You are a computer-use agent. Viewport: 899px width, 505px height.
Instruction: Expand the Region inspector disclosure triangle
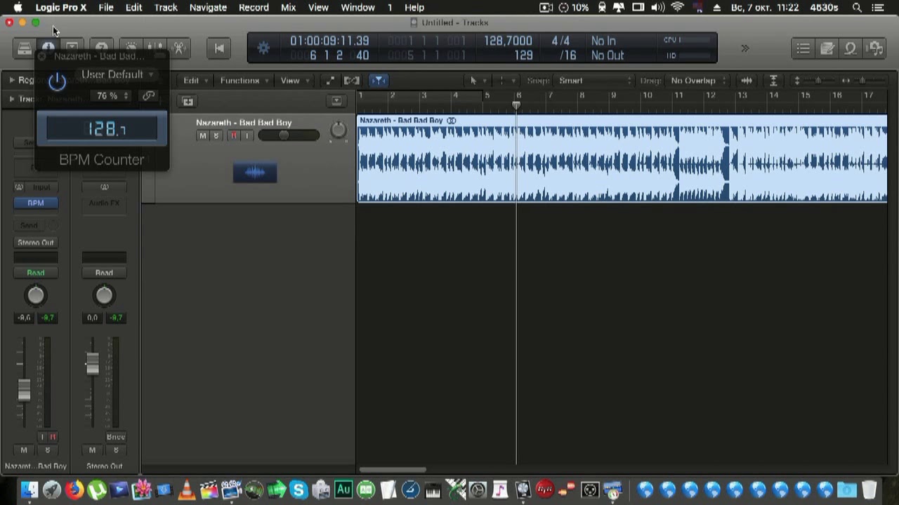tap(12, 81)
